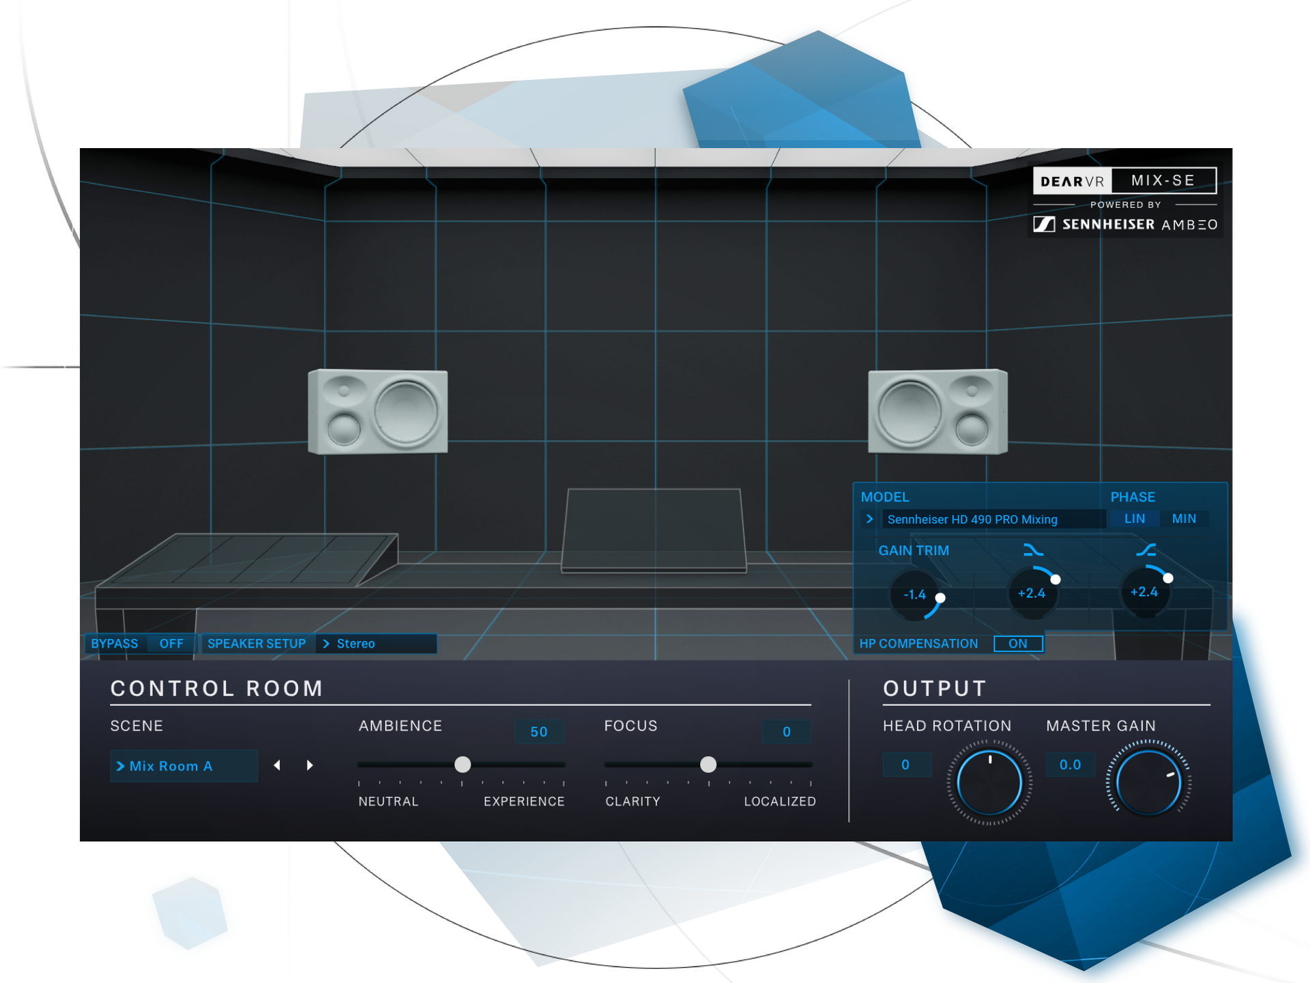Click the Ambience value field showing 50
Screen dimensions: 1310x983
(539, 732)
